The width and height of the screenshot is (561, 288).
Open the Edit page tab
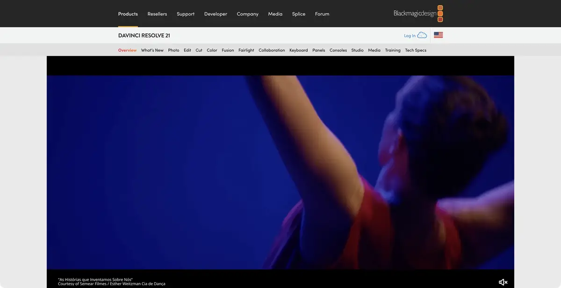click(x=187, y=50)
